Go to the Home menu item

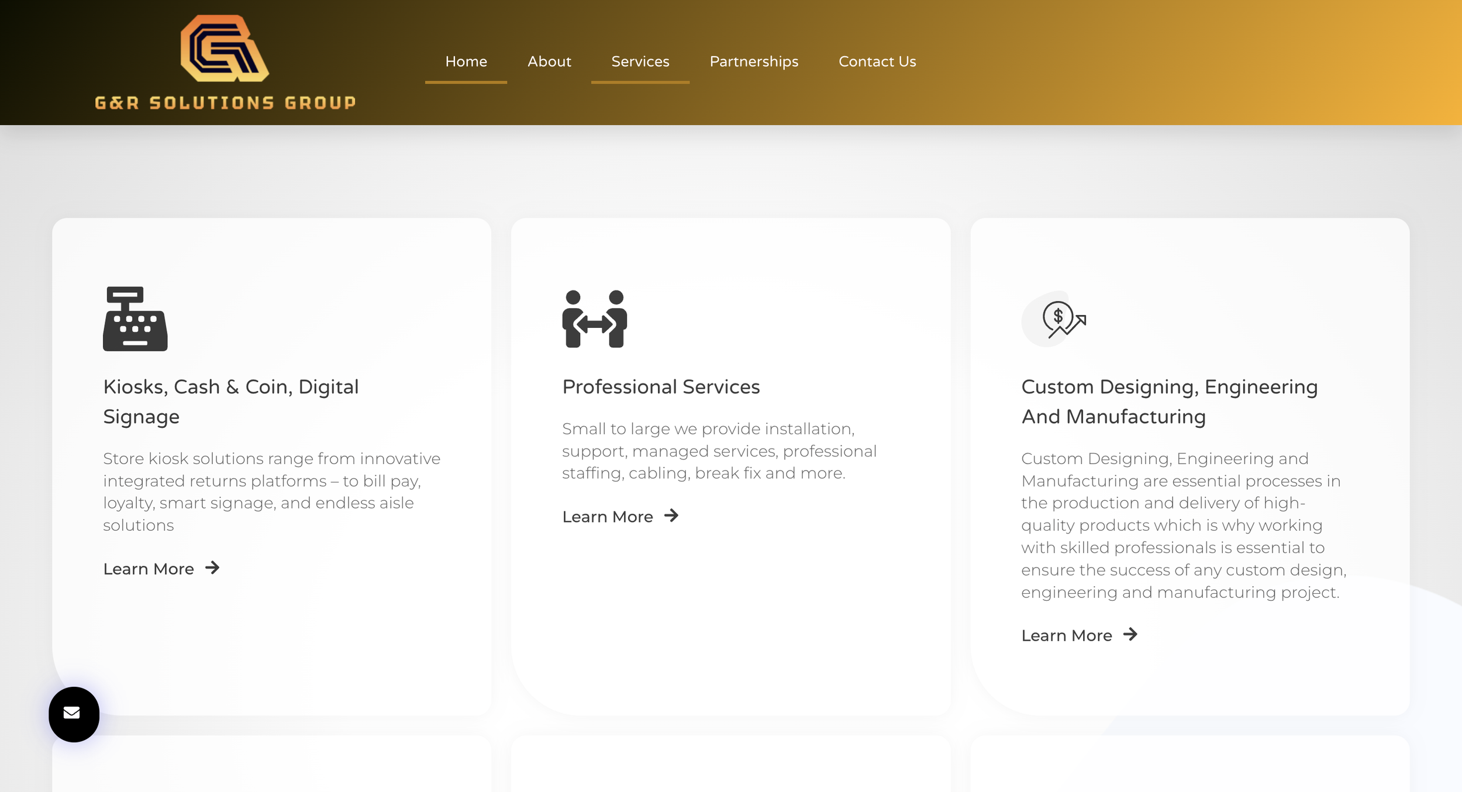pos(466,61)
